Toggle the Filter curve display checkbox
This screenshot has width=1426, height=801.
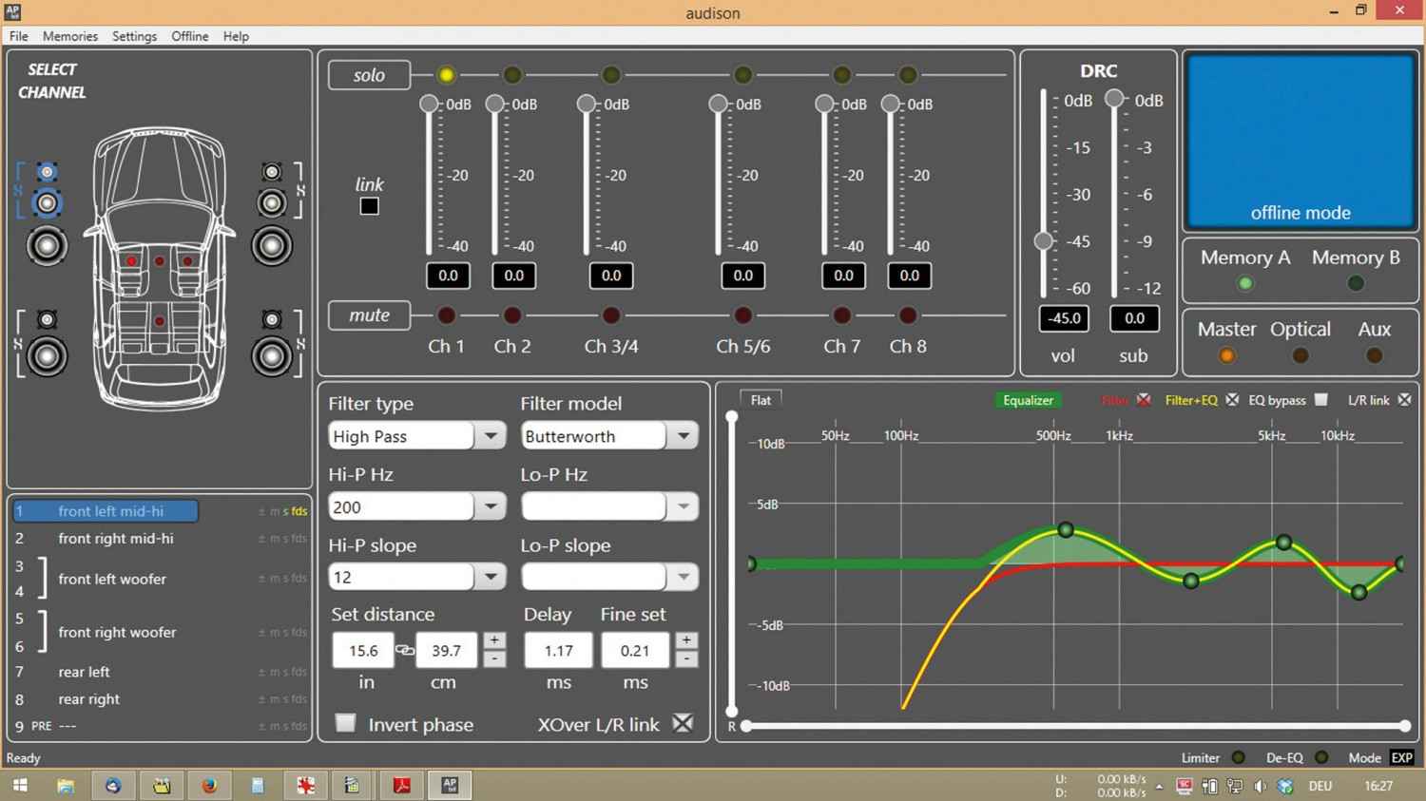coord(1144,400)
